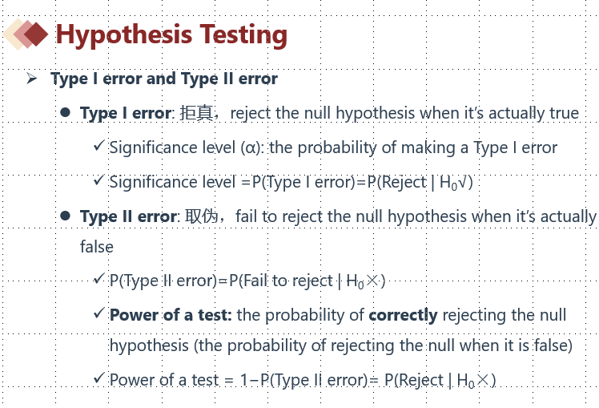The image size is (599, 408).
Task: Click the arrow bullet before the Type I/II heading
Action: pos(32,79)
